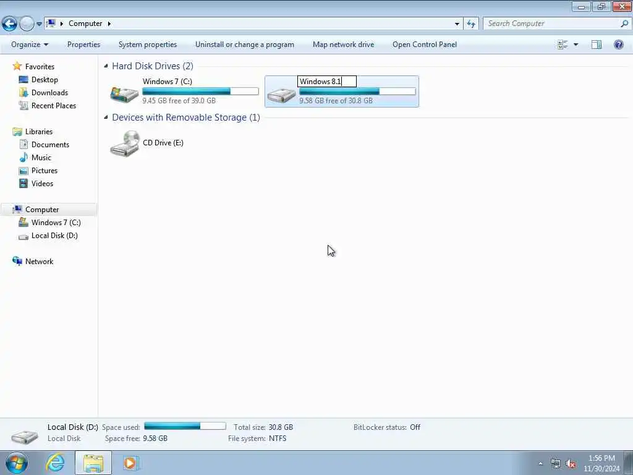Change your view using view icon

pos(562,45)
